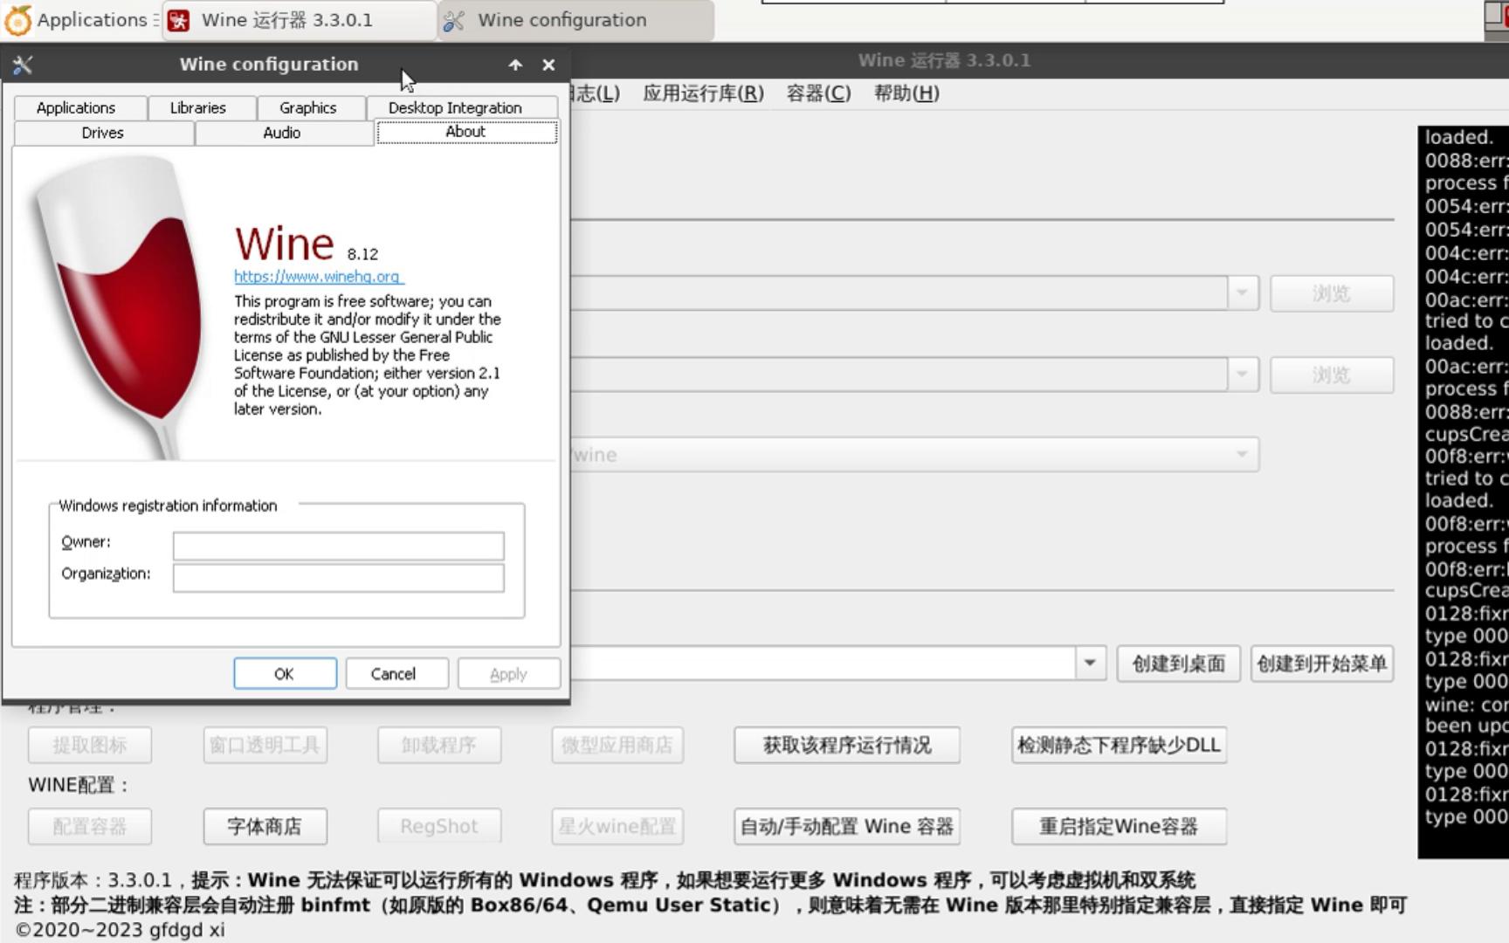The image size is (1509, 943).
Task: Click inside the Owner text field
Action: click(x=338, y=546)
